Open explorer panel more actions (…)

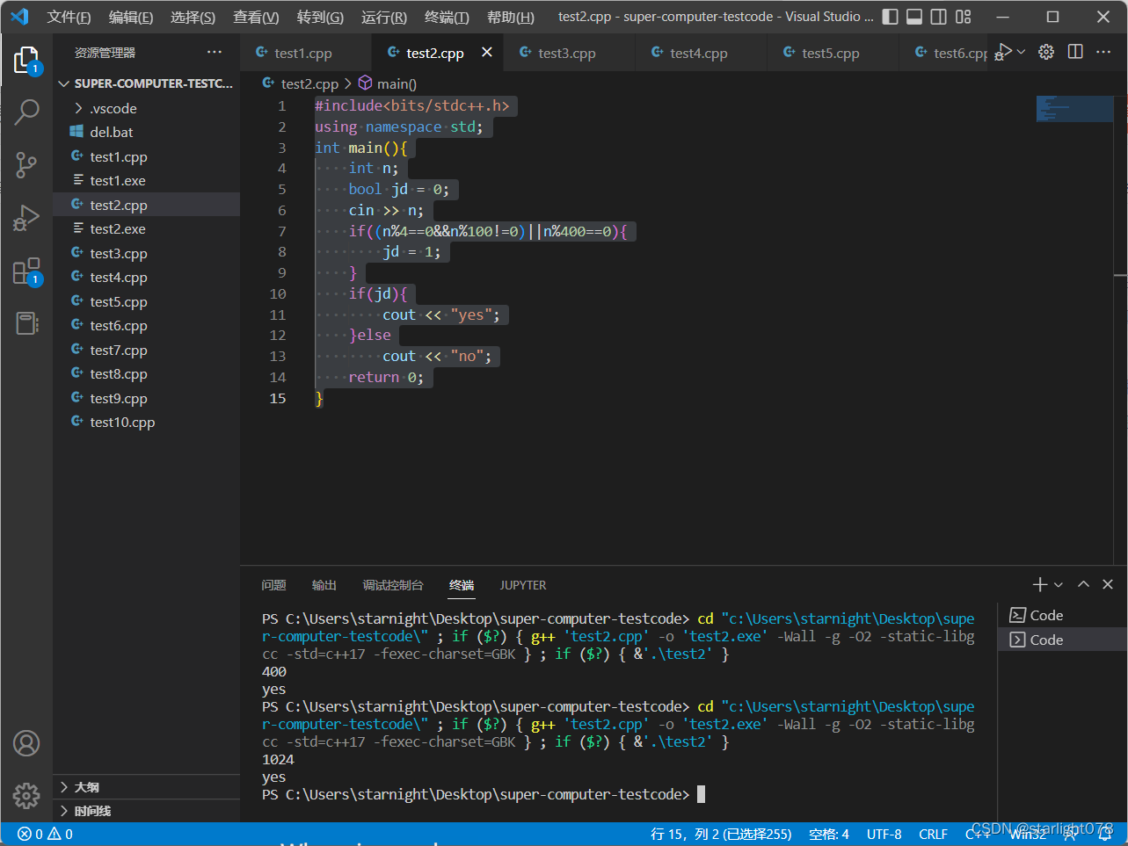215,53
